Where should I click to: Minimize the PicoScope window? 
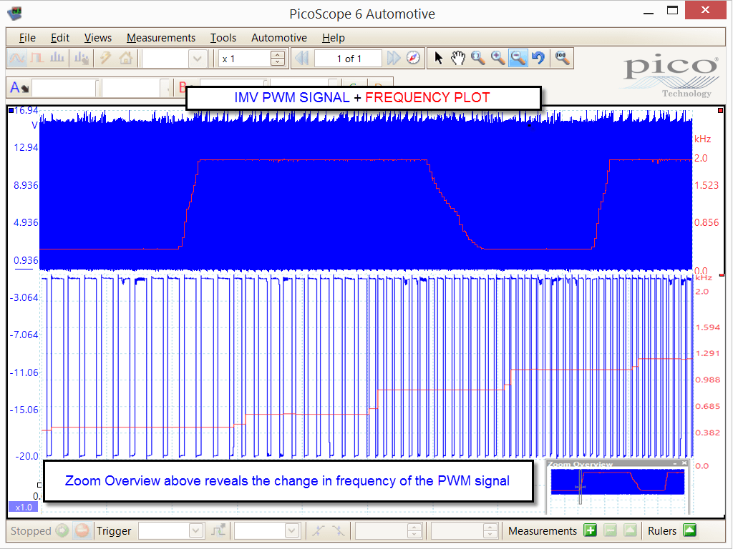point(649,13)
